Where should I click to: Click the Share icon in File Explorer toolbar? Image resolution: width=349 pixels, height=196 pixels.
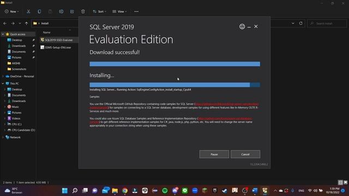point(72,11)
